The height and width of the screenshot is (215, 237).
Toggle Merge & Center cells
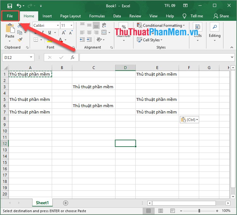[x=104, y=32]
